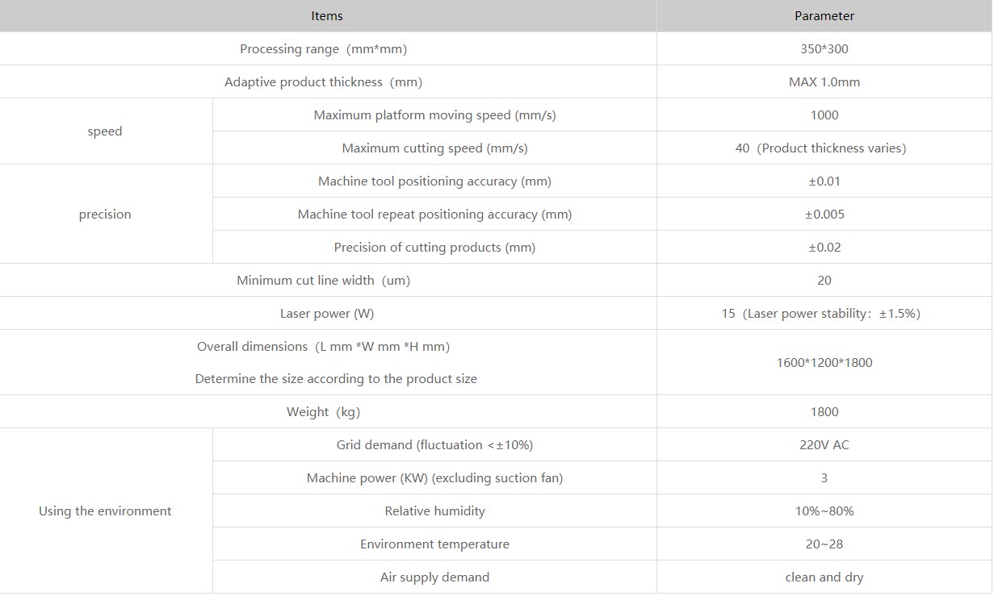The height and width of the screenshot is (596, 994).
Task: Select "Maximum platform moving speed (mm/s)" row label
Action: (x=434, y=115)
